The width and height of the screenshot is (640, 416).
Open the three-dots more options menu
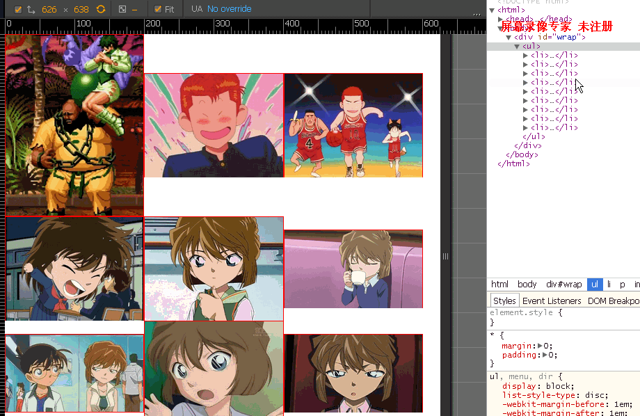[477, 14]
